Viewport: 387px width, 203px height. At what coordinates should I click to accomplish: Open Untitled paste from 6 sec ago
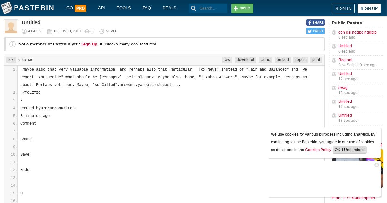coord(345,46)
